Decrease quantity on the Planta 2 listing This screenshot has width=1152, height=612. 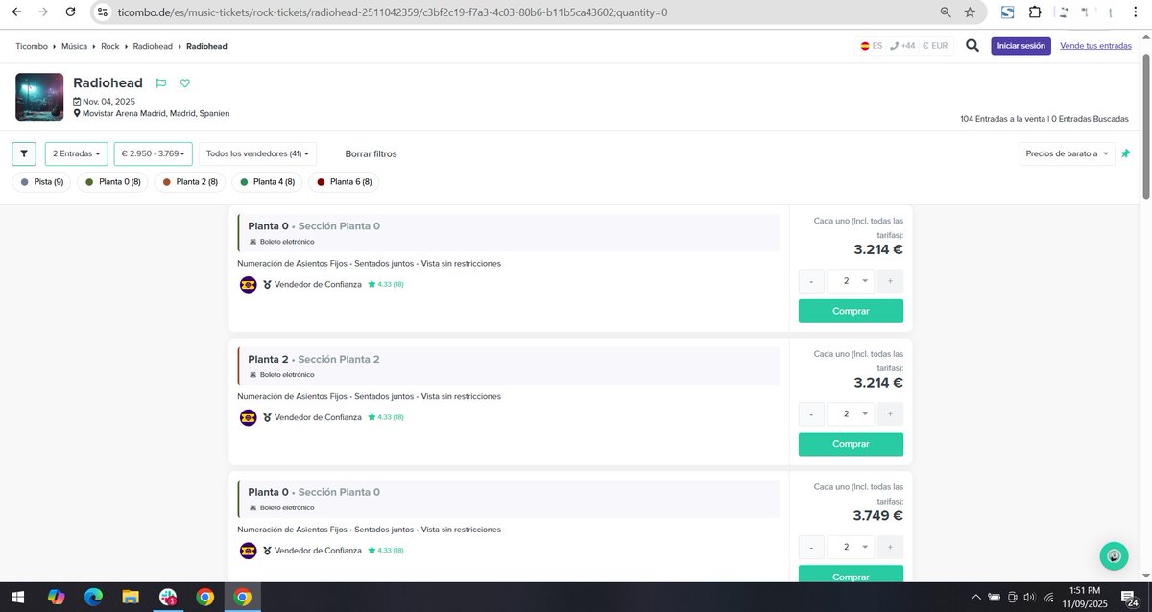(811, 414)
